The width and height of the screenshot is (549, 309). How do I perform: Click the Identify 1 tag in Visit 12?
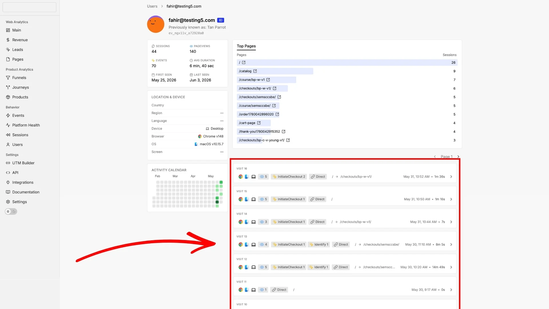[319, 267]
